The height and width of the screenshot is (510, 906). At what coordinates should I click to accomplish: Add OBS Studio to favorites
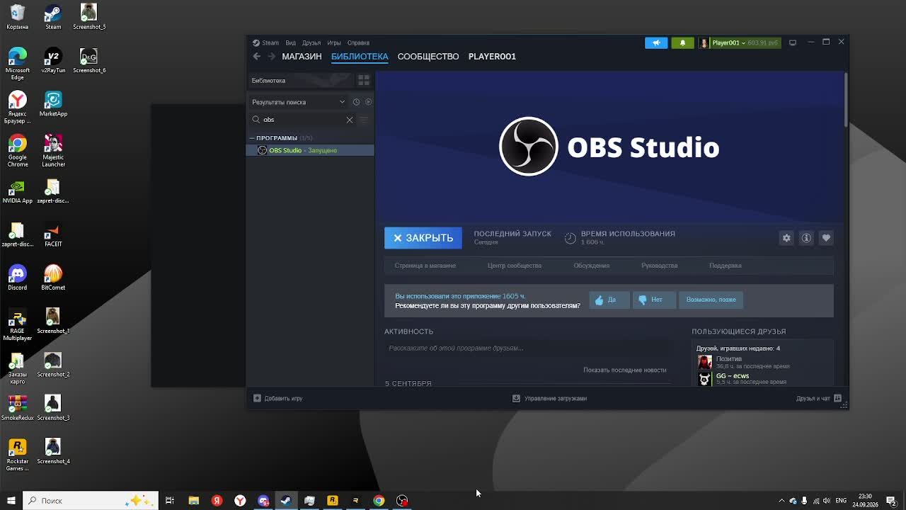826,238
